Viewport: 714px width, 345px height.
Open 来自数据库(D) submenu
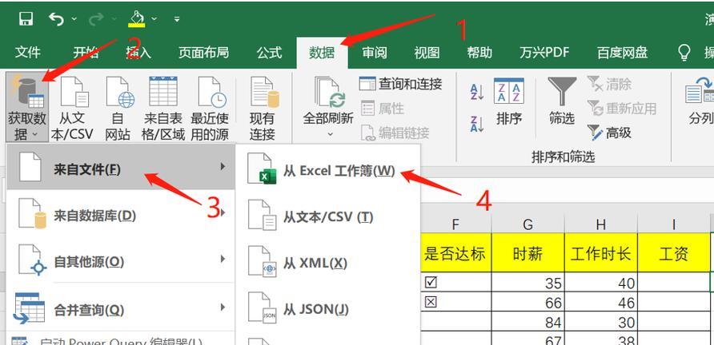[121, 215]
